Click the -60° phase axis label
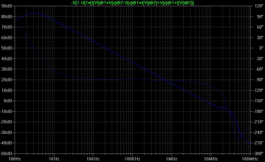Screen dimensions: 265x162 (x=259, y=69)
